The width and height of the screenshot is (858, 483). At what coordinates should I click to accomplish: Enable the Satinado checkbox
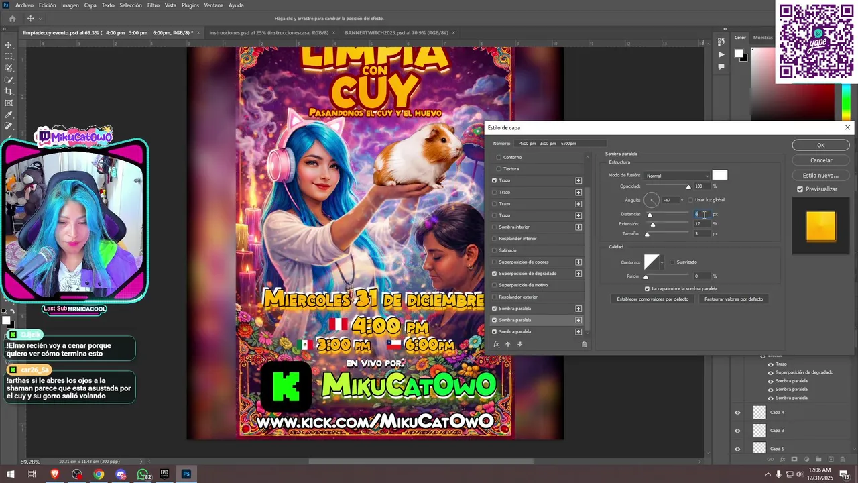(x=495, y=250)
